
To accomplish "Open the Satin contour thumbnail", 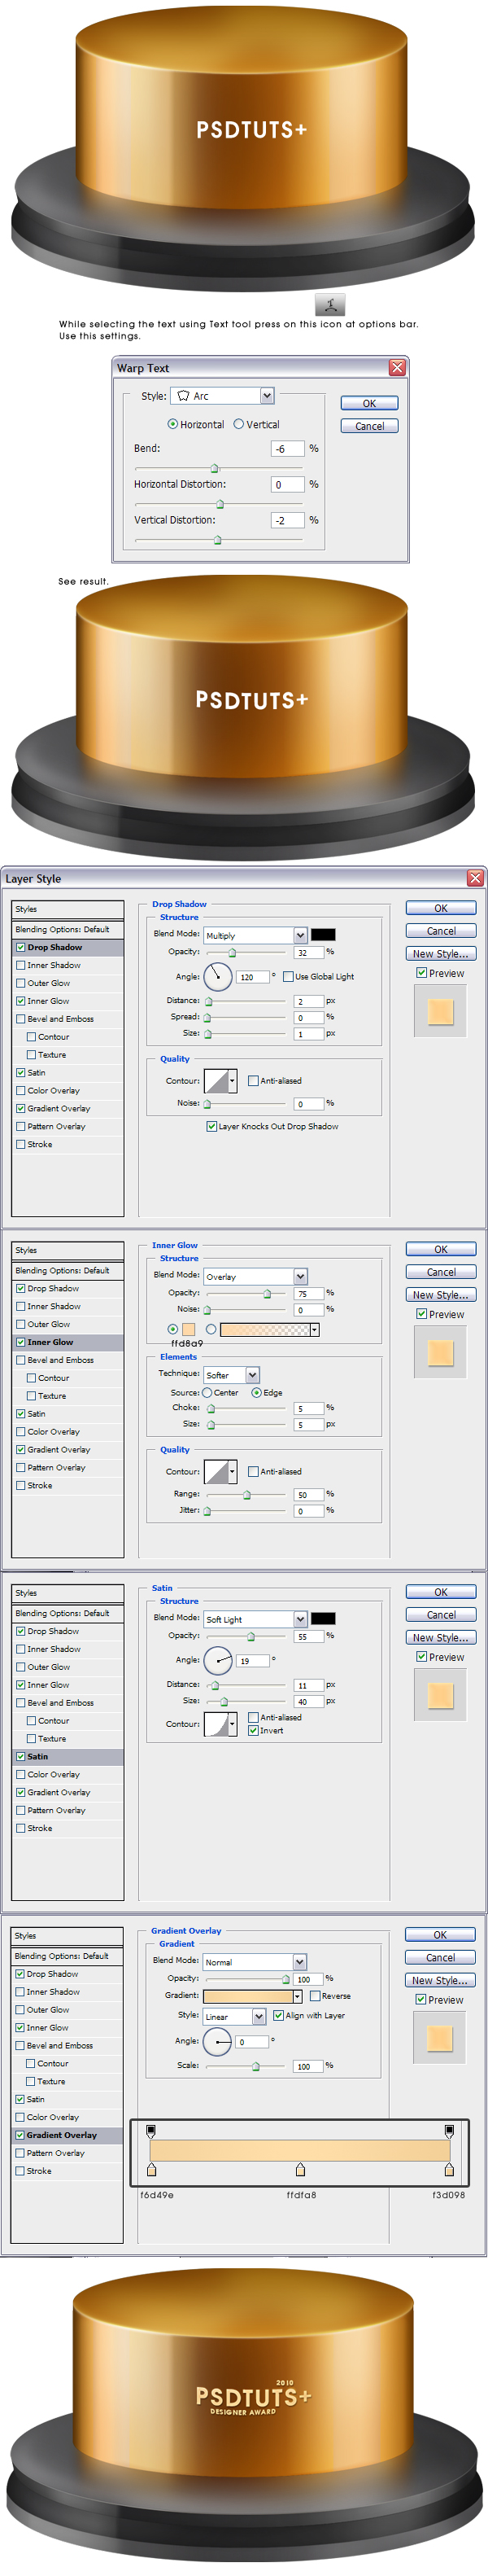I will 216,1724.
